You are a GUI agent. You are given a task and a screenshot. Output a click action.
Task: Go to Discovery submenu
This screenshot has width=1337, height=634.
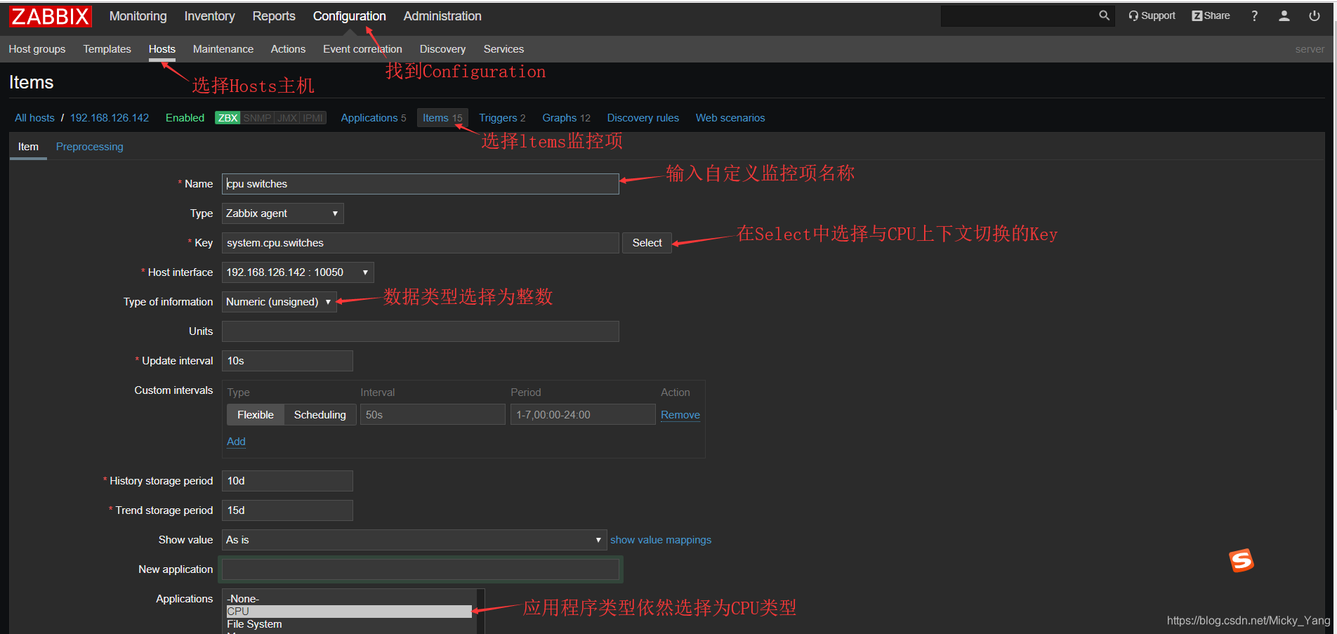[443, 49]
